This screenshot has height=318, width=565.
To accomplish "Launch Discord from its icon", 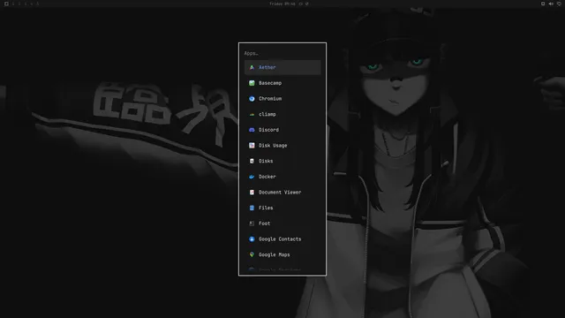I will click(252, 130).
